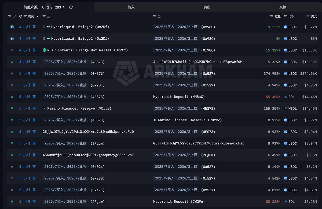Open Hyperliquid: Bridge2 sender in 9.225M row

[80, 27]
